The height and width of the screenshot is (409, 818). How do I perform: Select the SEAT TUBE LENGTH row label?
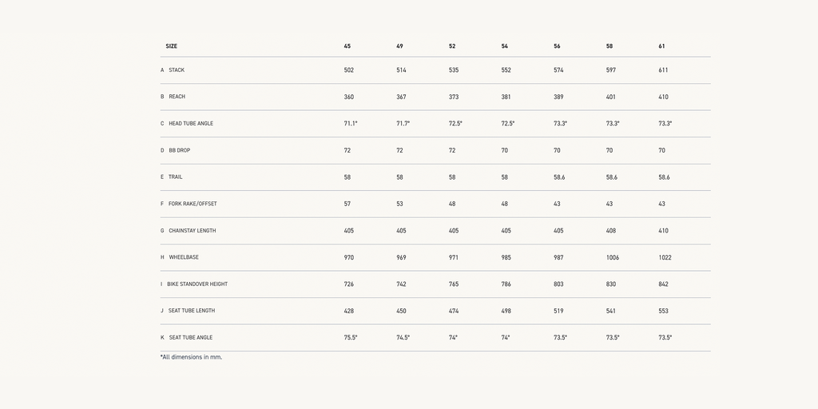click(192, 311)
